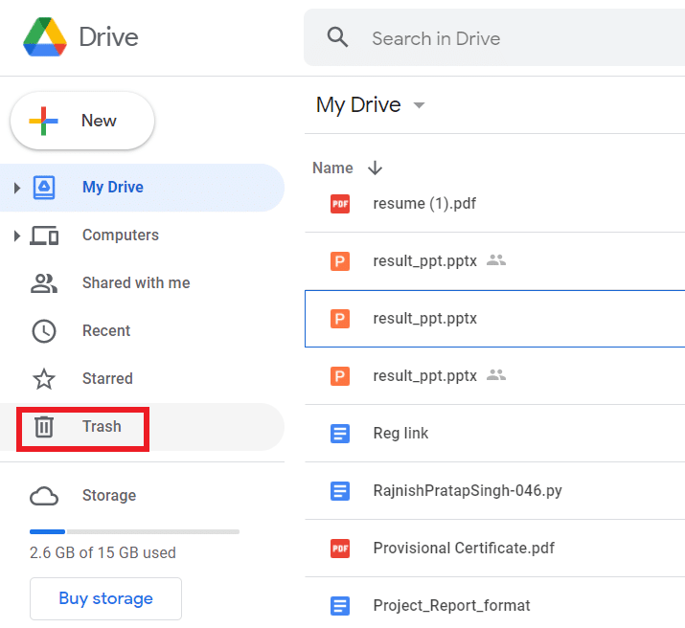Open the My Drive header dropdown
This screenshot has width=685, height=628.
[x=419, y=106]
